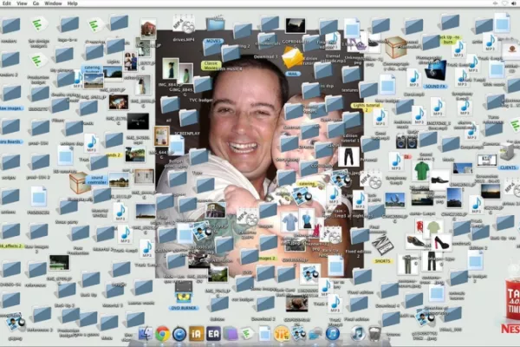Click the textures folder label

[350, 90]
